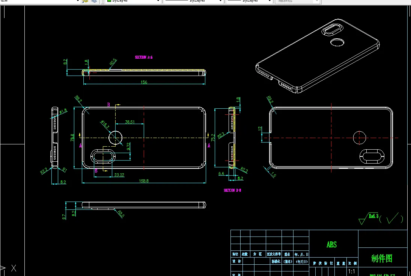The width and height of the screenshot is (411, 276).
Task: Select the 6.4 dimension text
Action: click(x=221, y=174)
